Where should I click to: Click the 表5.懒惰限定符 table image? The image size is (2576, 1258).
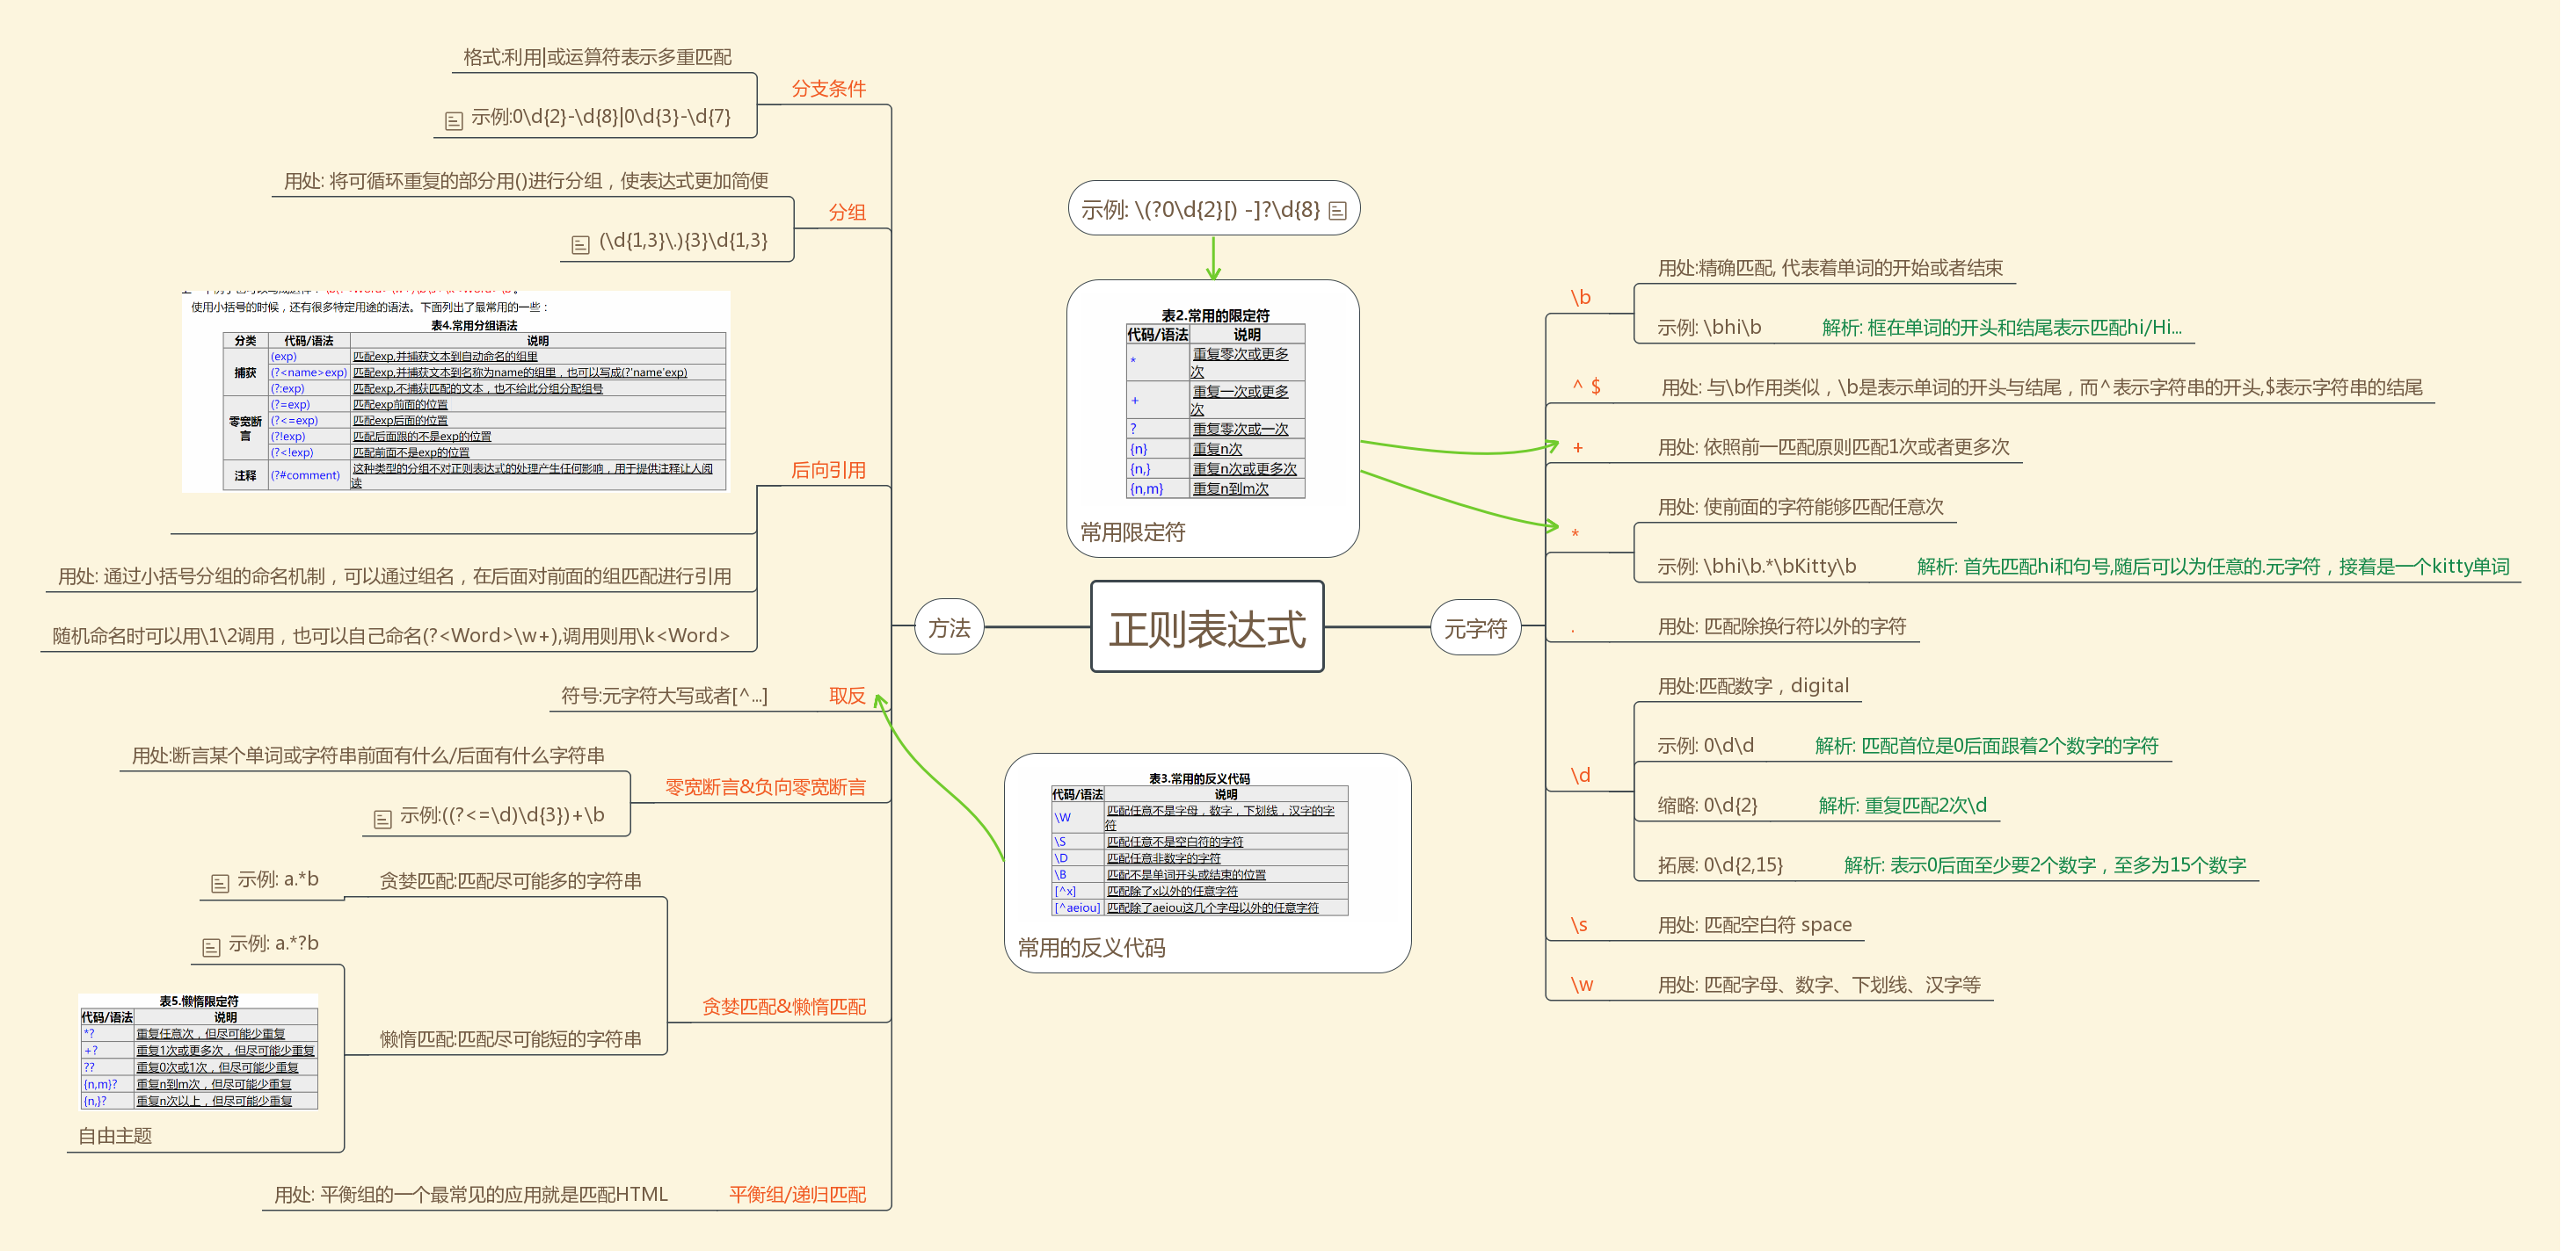pyautogui.click(x=198, y=1054)
